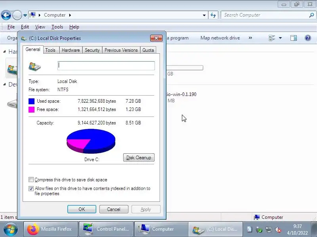Open the Help menu
This screenshot has height=237, width=317.
pyautogui.click(x=74, y=27)
